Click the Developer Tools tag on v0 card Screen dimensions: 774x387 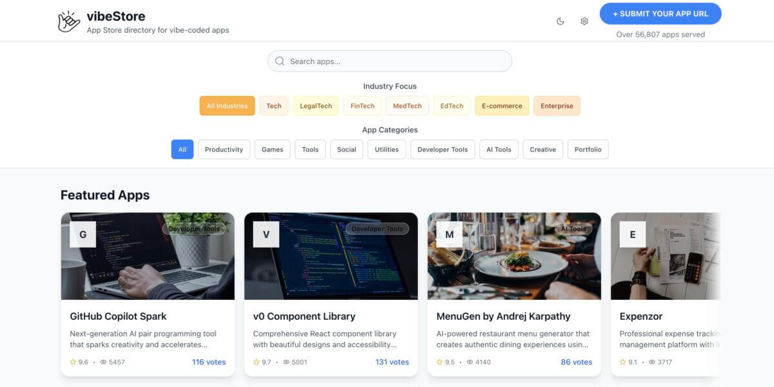point(377,228)
